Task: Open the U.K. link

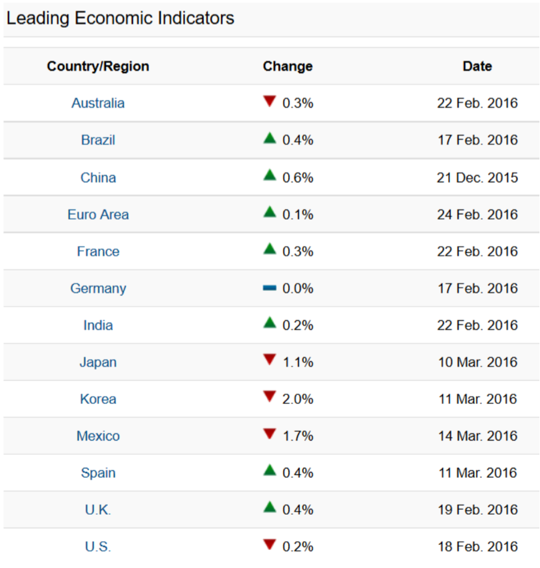Action: point(98,510)
